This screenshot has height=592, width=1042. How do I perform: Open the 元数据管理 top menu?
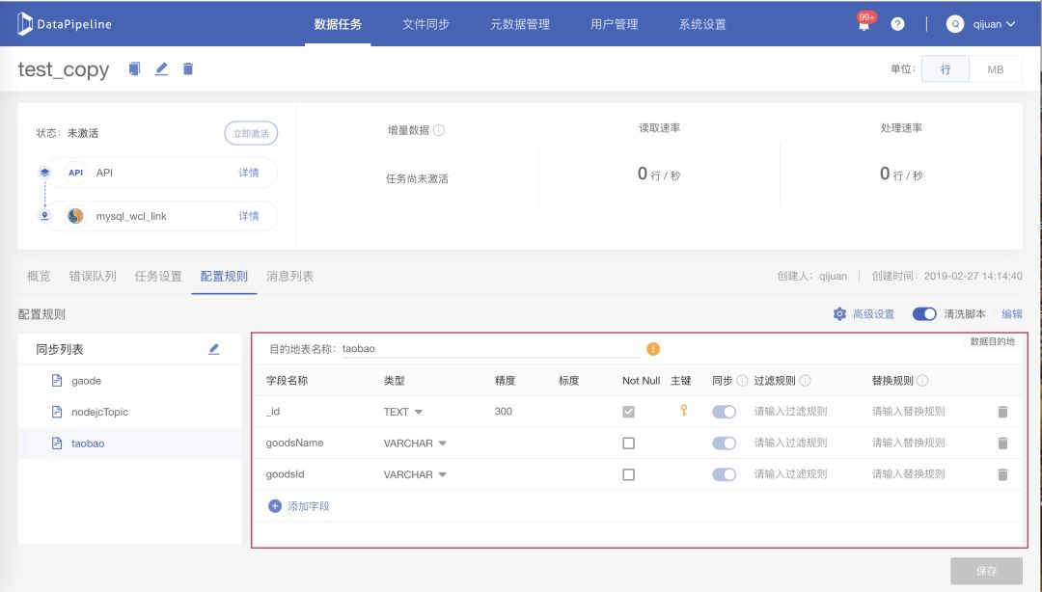click(x=520, y=24)
